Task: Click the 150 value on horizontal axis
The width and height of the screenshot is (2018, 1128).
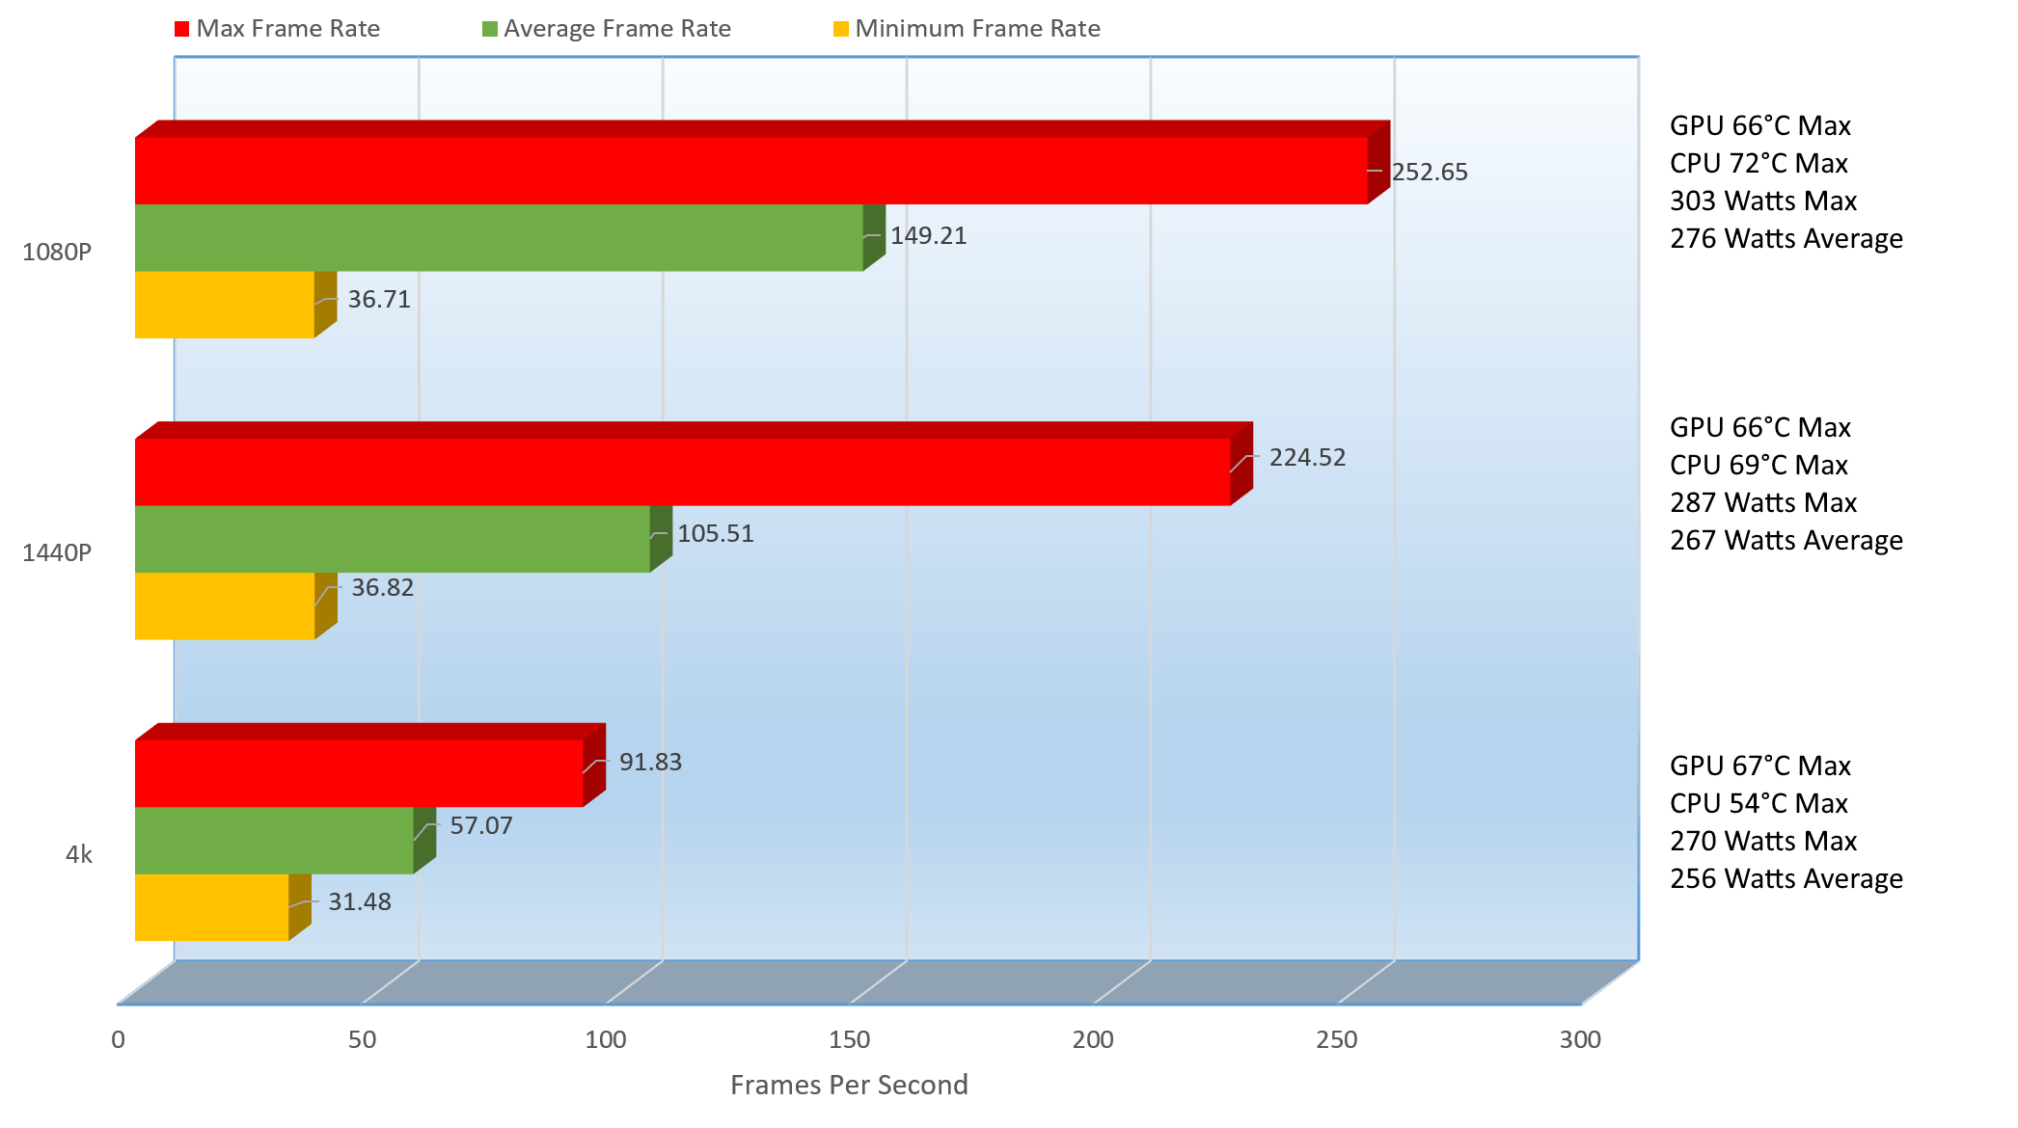Action: tap(849, 1039)
